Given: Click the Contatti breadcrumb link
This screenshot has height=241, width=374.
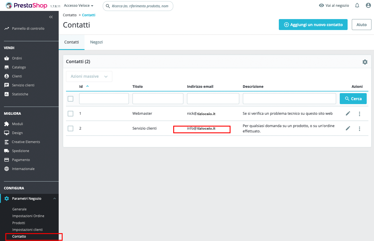Looking at the screenshot, I should tap(89, 15).
